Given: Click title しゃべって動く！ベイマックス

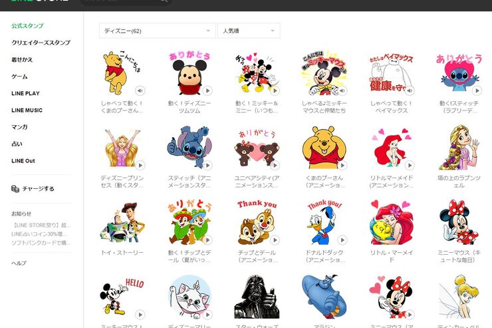Looking at the screenshot, I should coord(392,107).
